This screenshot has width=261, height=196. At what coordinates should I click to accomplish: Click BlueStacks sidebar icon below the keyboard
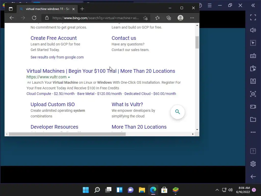(x=253, y=68)
